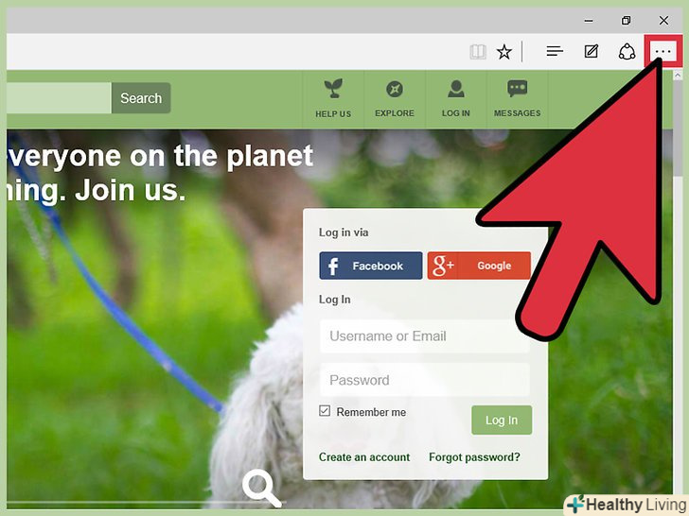Click the Share icon in toolbar

click(627, 52)
